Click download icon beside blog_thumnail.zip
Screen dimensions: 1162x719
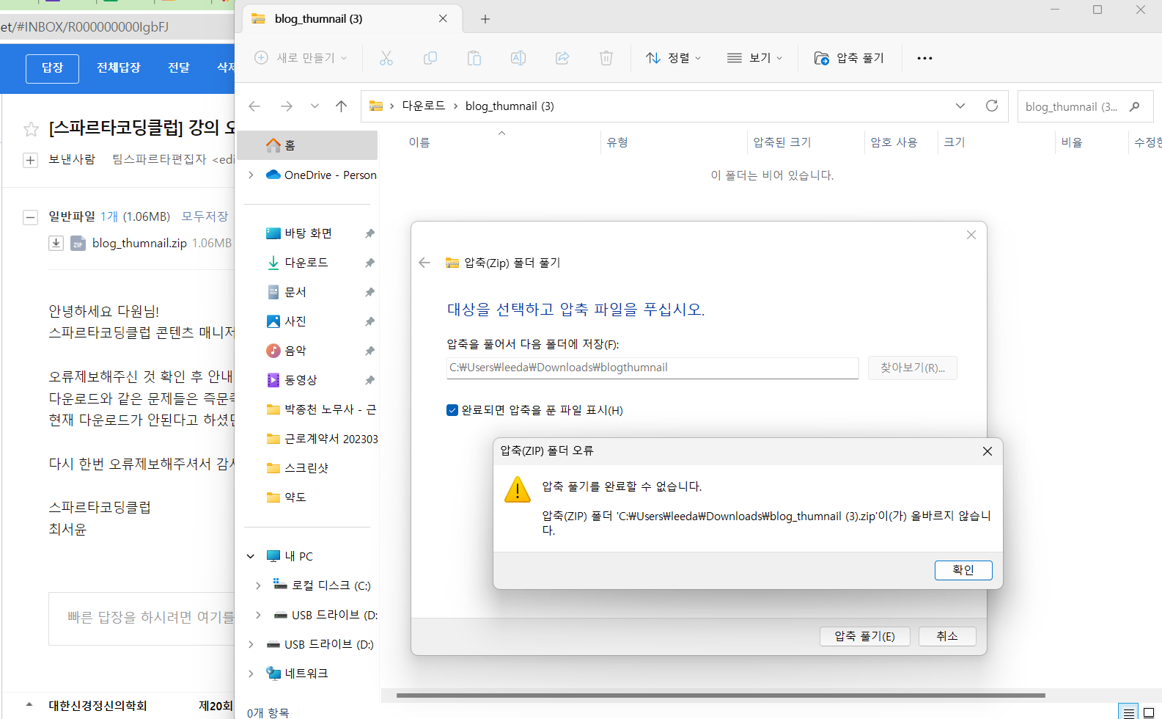[56, 243]
